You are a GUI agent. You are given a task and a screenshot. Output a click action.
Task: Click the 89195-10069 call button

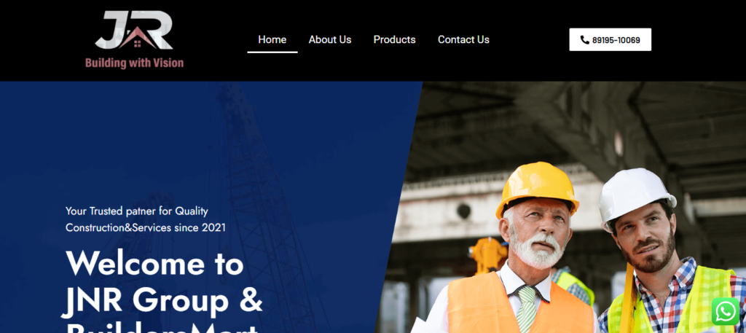(x=610, y=39)
